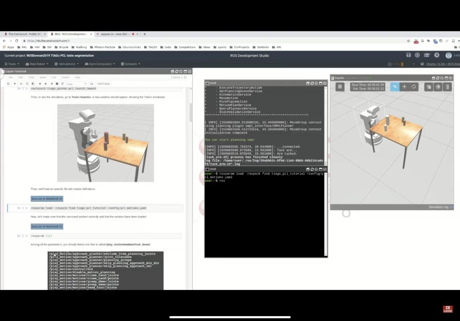Viewport: 460px width, 321px height.
Task: Open a new browser tab
Action: coord(144,34)
